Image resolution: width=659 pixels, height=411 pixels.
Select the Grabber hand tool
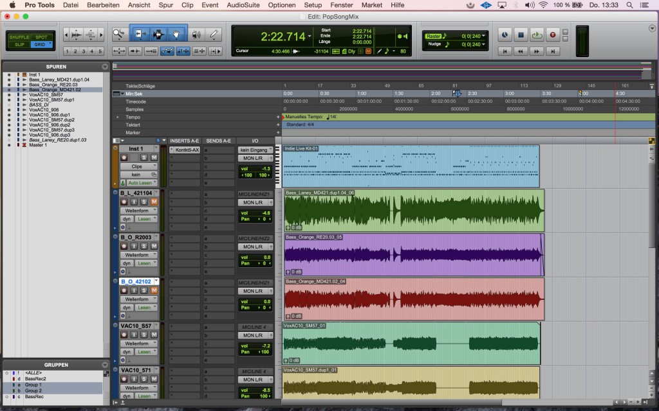176,35
